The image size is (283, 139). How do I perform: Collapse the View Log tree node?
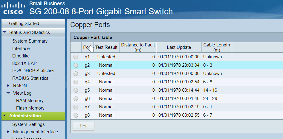point(8,93)
